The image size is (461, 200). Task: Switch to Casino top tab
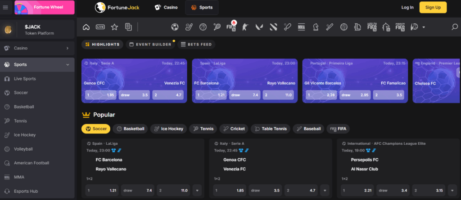[x=167, y=8]
